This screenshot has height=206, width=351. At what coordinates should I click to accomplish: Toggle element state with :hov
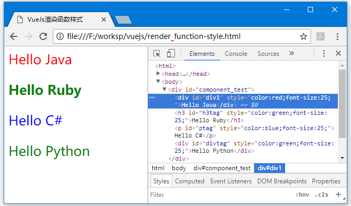tap(303, 194)
